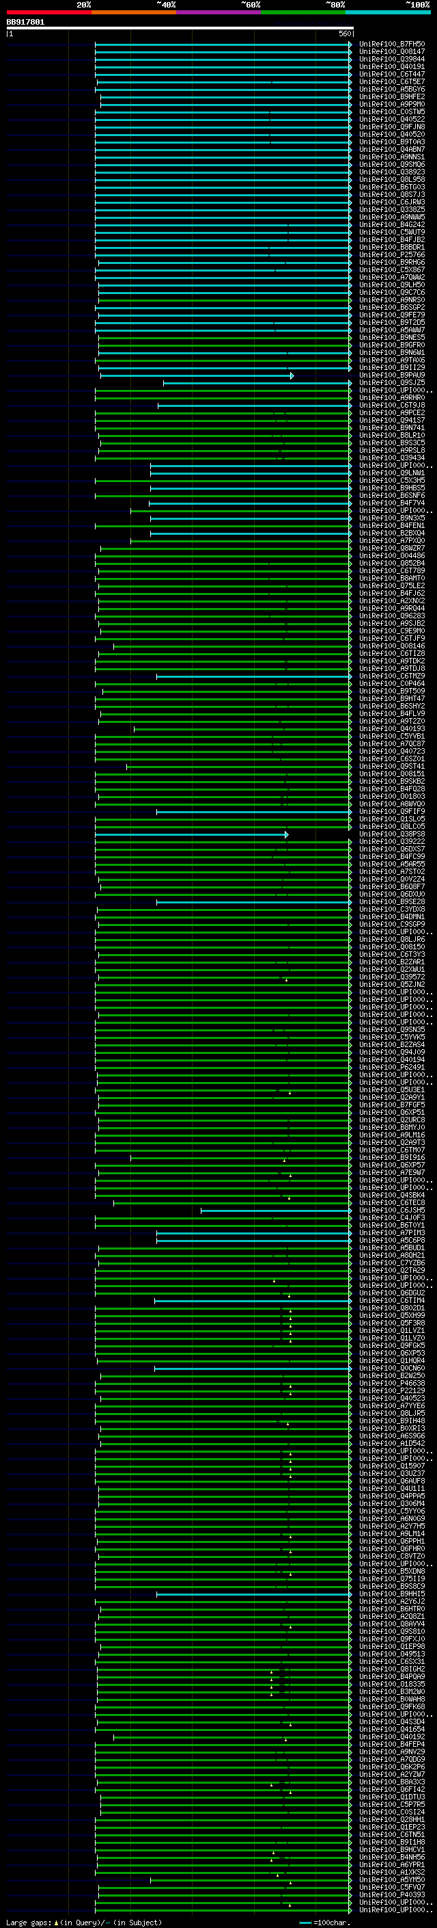Select hit label UniRef100_Q9FIF9
The height and width of the screenshot is (1928, 437).
pos(391,811)
